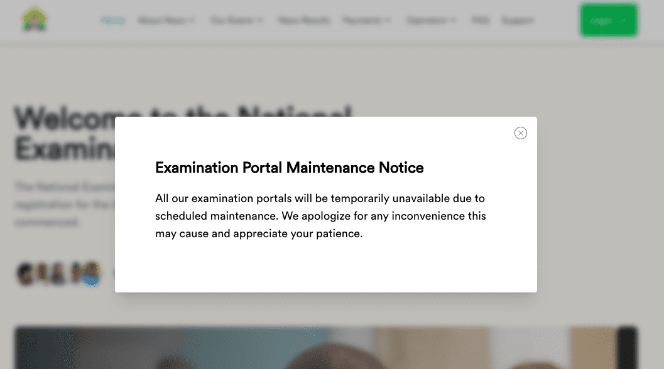Click the hero banner image at the bottom
The height and width of the screenshot is (369, 664).
click(326, 345)
